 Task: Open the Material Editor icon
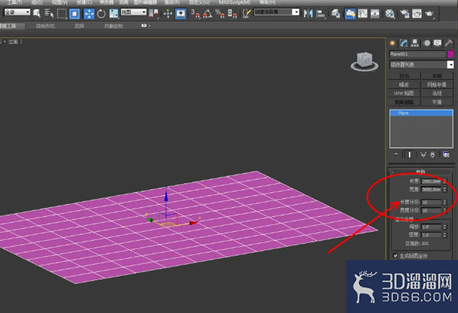click(x=389, y=13)
